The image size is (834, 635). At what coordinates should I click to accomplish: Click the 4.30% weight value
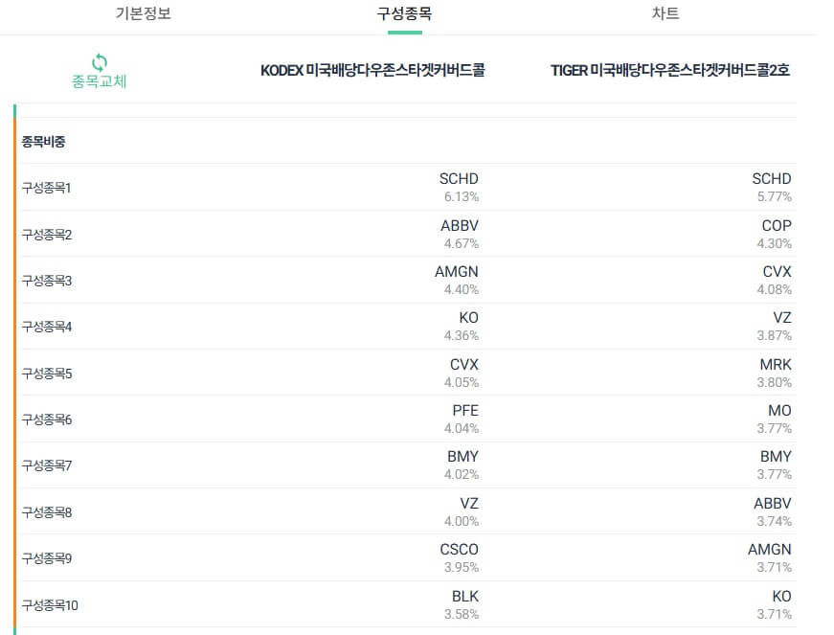tap(774, 243)
